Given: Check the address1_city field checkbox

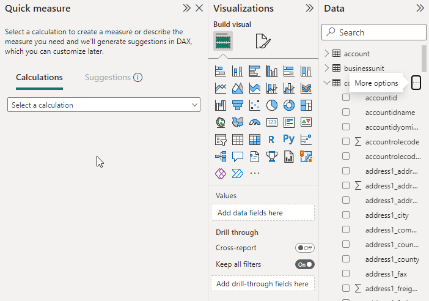Looking at the screenshot, I should (346, 215).
